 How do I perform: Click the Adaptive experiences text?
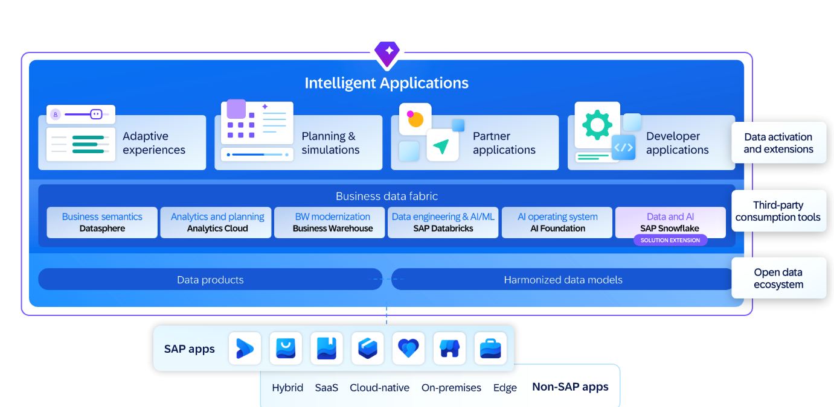click(154, 143)
